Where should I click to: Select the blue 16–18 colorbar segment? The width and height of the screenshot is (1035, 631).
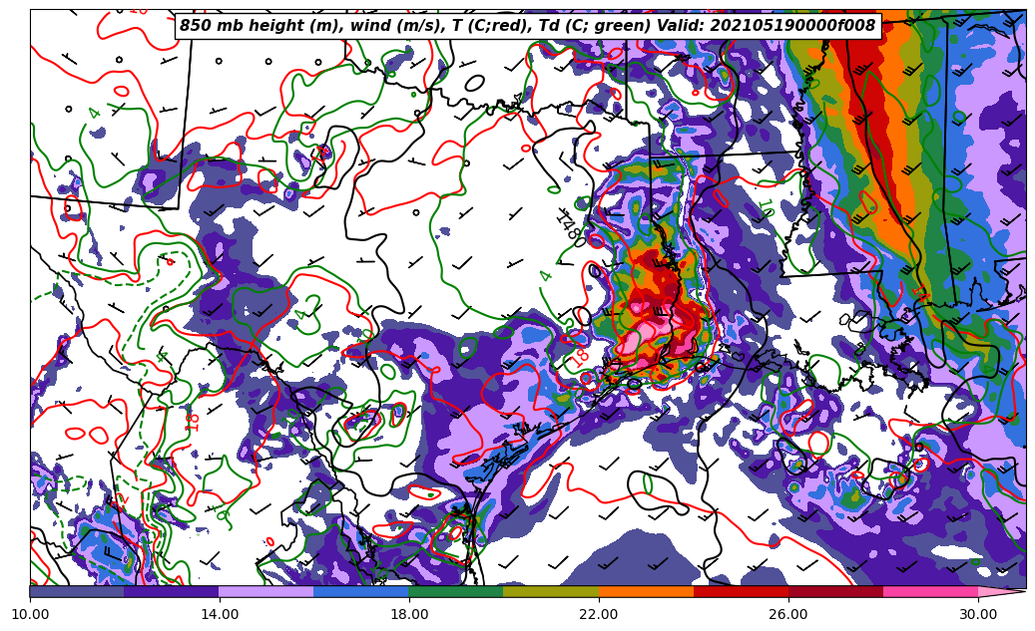point(361,591)
